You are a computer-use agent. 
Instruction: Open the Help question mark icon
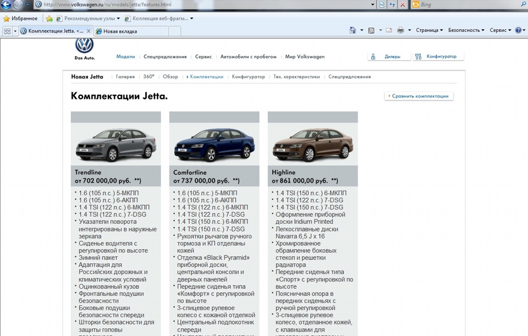click(x=518, y=30)
